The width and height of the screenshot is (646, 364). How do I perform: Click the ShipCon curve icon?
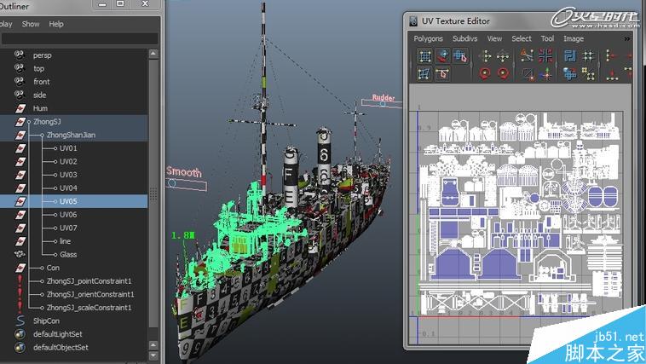[x=20, y=321]
